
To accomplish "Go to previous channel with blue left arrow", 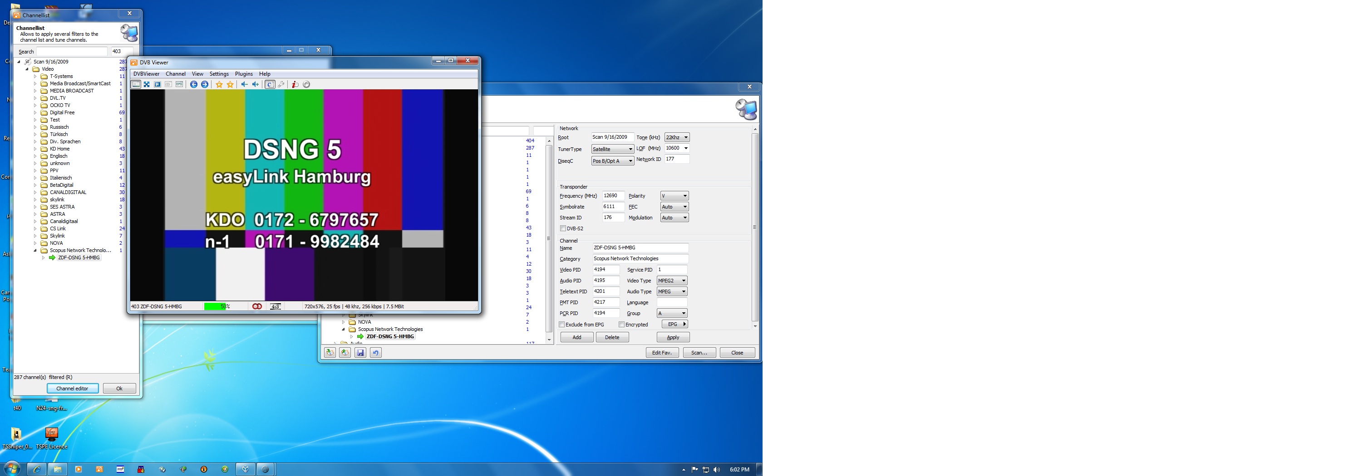I will tap(194, 84).
